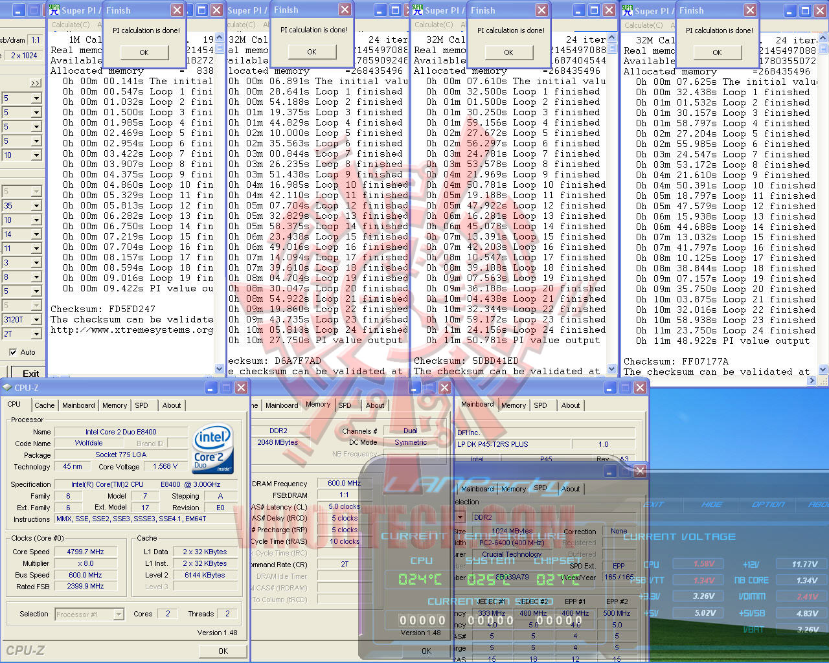Open the SPD tab in the CPU-Z window with the Cache tab
The image size is (829, 663).
[x=141, y=405]
